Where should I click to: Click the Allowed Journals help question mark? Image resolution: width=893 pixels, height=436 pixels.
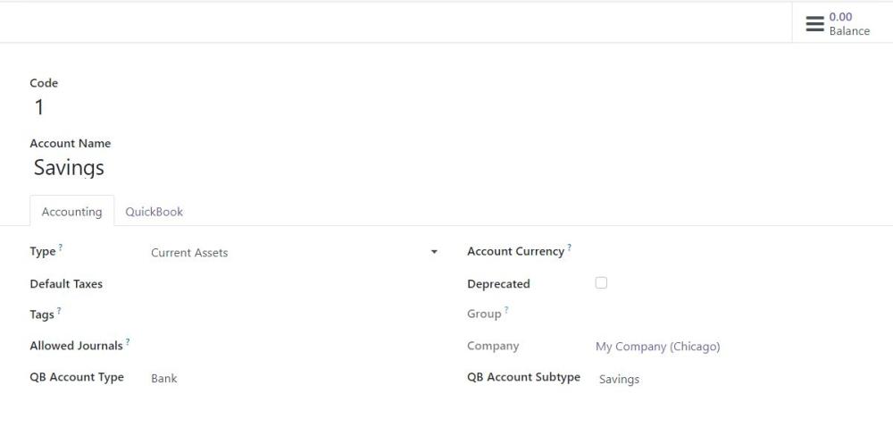128,342
